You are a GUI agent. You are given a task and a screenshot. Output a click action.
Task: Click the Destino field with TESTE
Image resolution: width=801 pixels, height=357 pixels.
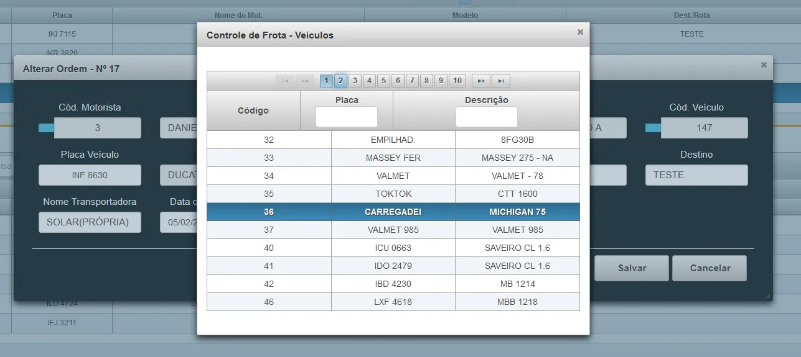(x=696, y=175)
